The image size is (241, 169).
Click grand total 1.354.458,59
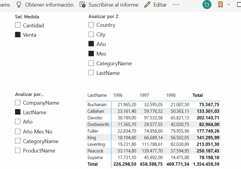(206, 164)
